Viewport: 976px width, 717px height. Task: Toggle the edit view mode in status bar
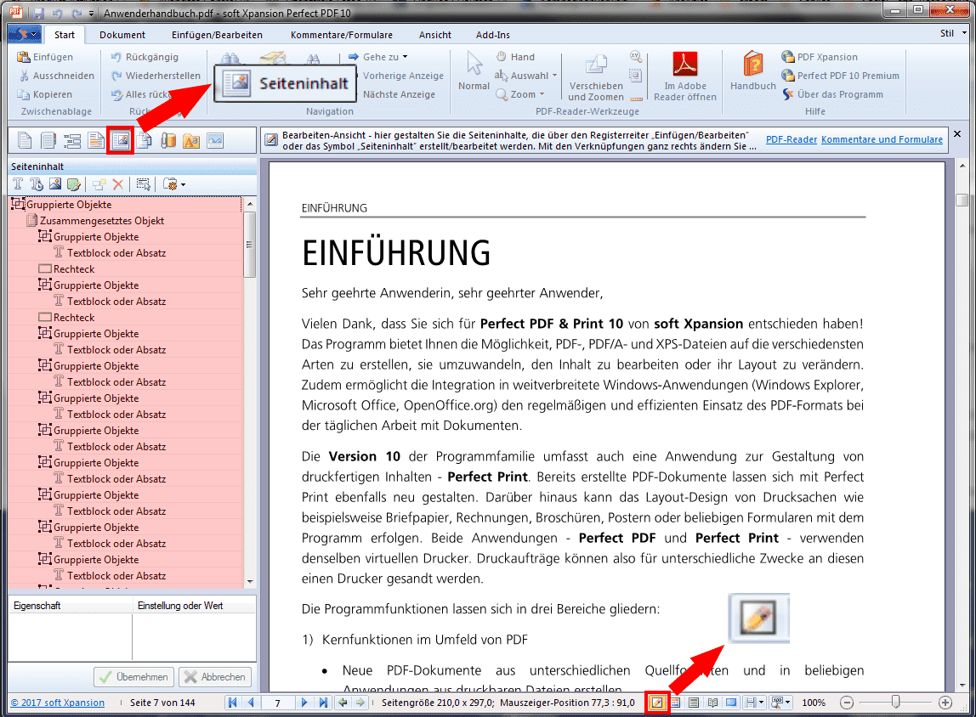click(657, 703)
